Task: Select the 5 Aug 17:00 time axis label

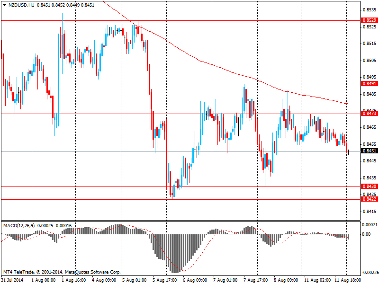Action: tap(164, 280)
